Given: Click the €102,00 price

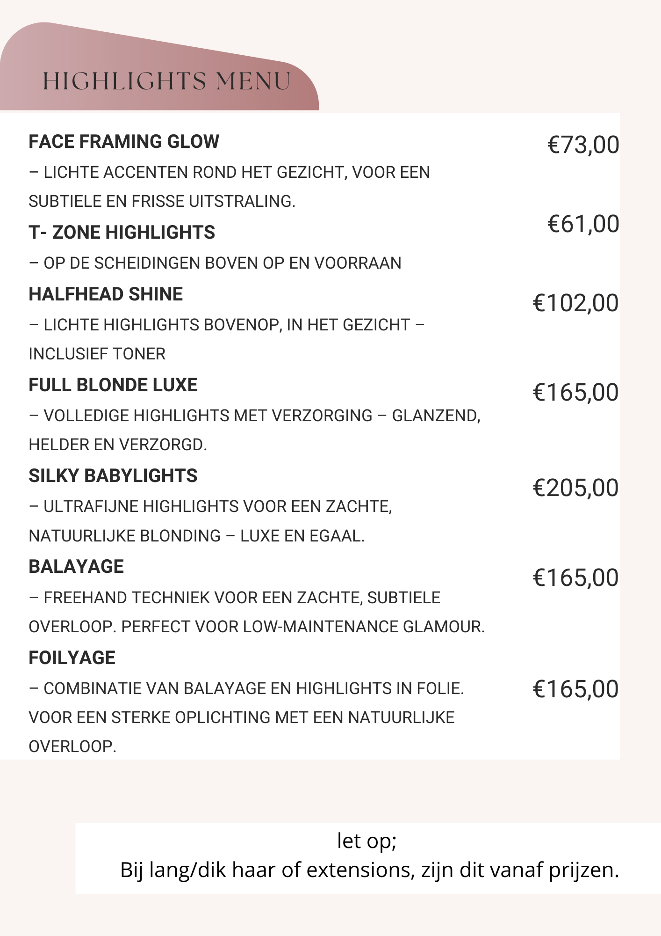Looking at the screenshot, I should pyautogui.click(x=575, y=303).
